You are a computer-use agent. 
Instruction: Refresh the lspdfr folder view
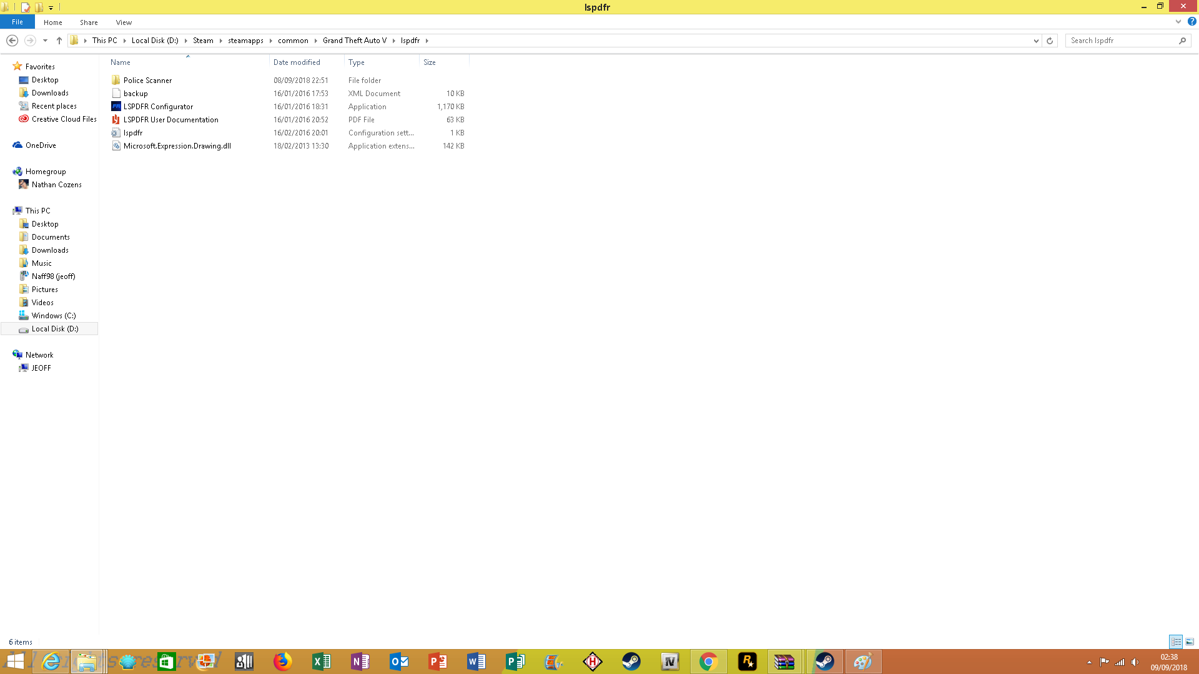click(x=1050, y=41)
